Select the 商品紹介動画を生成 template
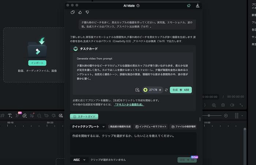This screenshot has height=165, width=256. tap(120, 126)
